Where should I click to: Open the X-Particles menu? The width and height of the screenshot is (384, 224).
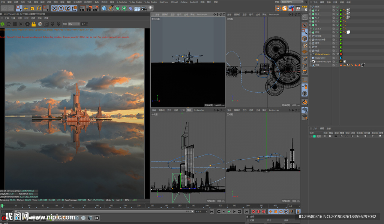(121, 2)
